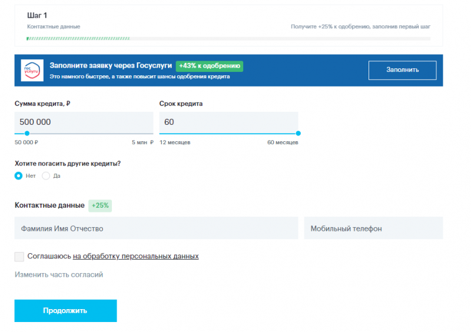The width and height of the screenshot is (471, 332).
Task: Click the Госуслуги logo icon
Action: (31, 70)
